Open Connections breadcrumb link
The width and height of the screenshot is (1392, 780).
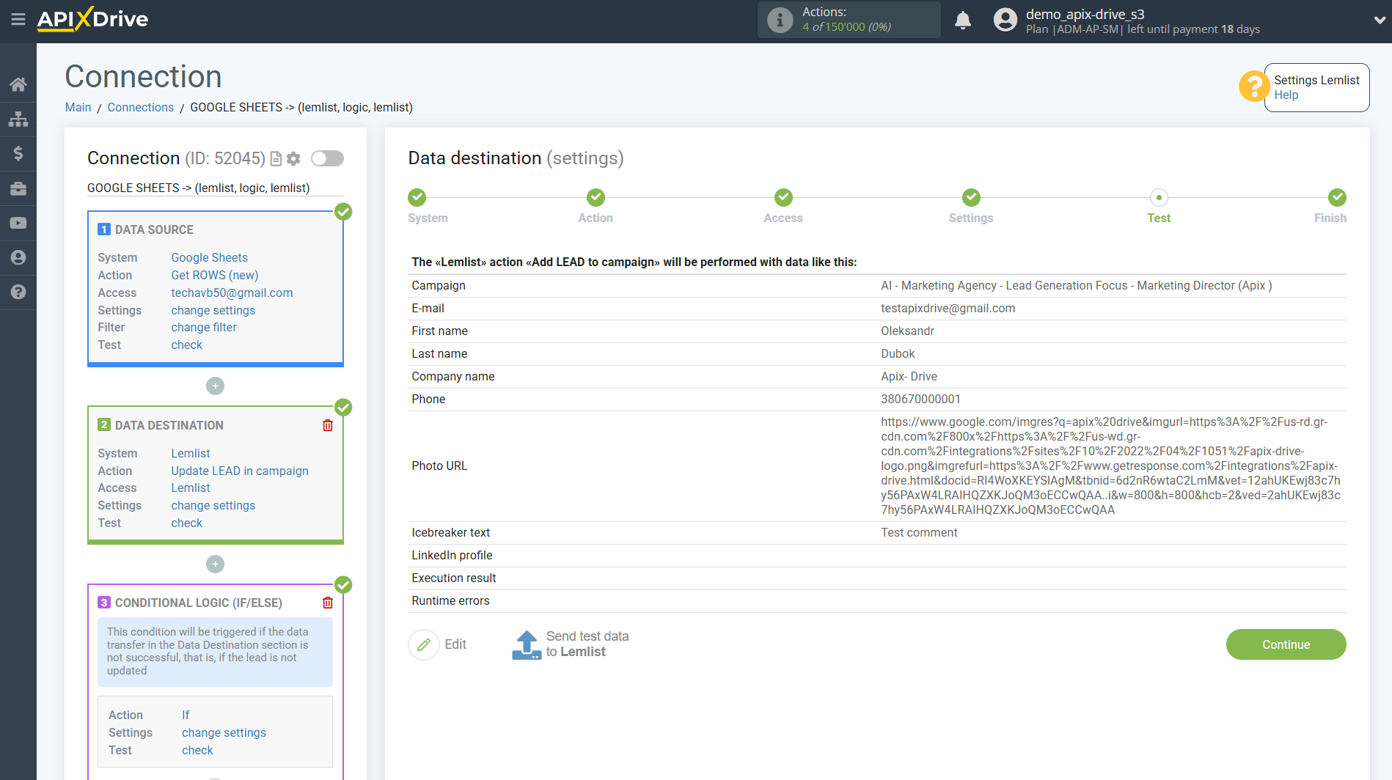[x=141, y=107]
